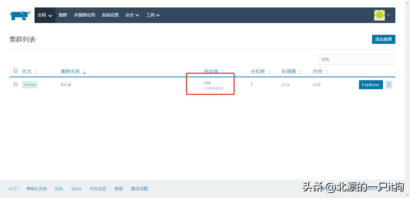The width and height of the screenshot is (410, 198).
Task: Sort table by 内存 column
Action: [320, 71]
